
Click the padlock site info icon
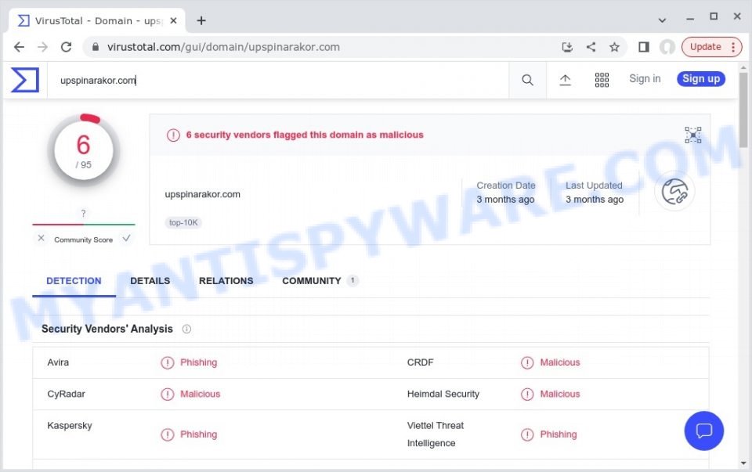pos(96,47)
